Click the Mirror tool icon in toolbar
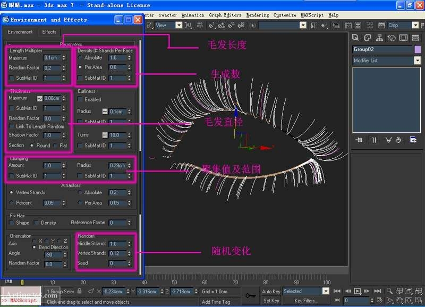Screen dimensions: 425x307 pyautogui.click(x=313, y=25)
